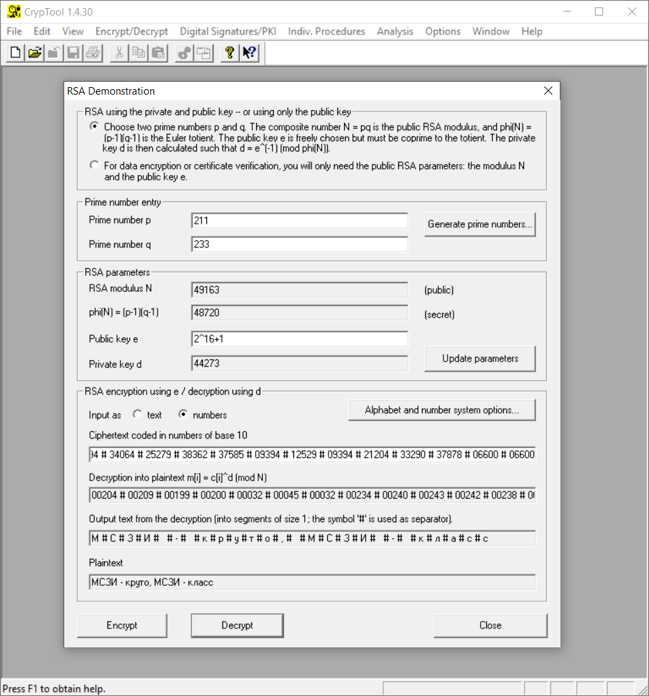Image resolution: width=649 pixels, height=696 pixels.
Task: Click the Save floppy disk icon
Action: pyautogui.click(x=73, y=53)
